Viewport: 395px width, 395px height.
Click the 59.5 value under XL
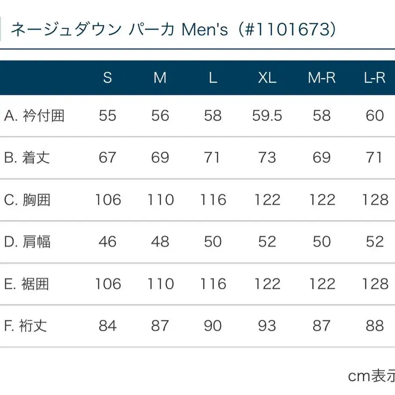click(x=267, y=116)
